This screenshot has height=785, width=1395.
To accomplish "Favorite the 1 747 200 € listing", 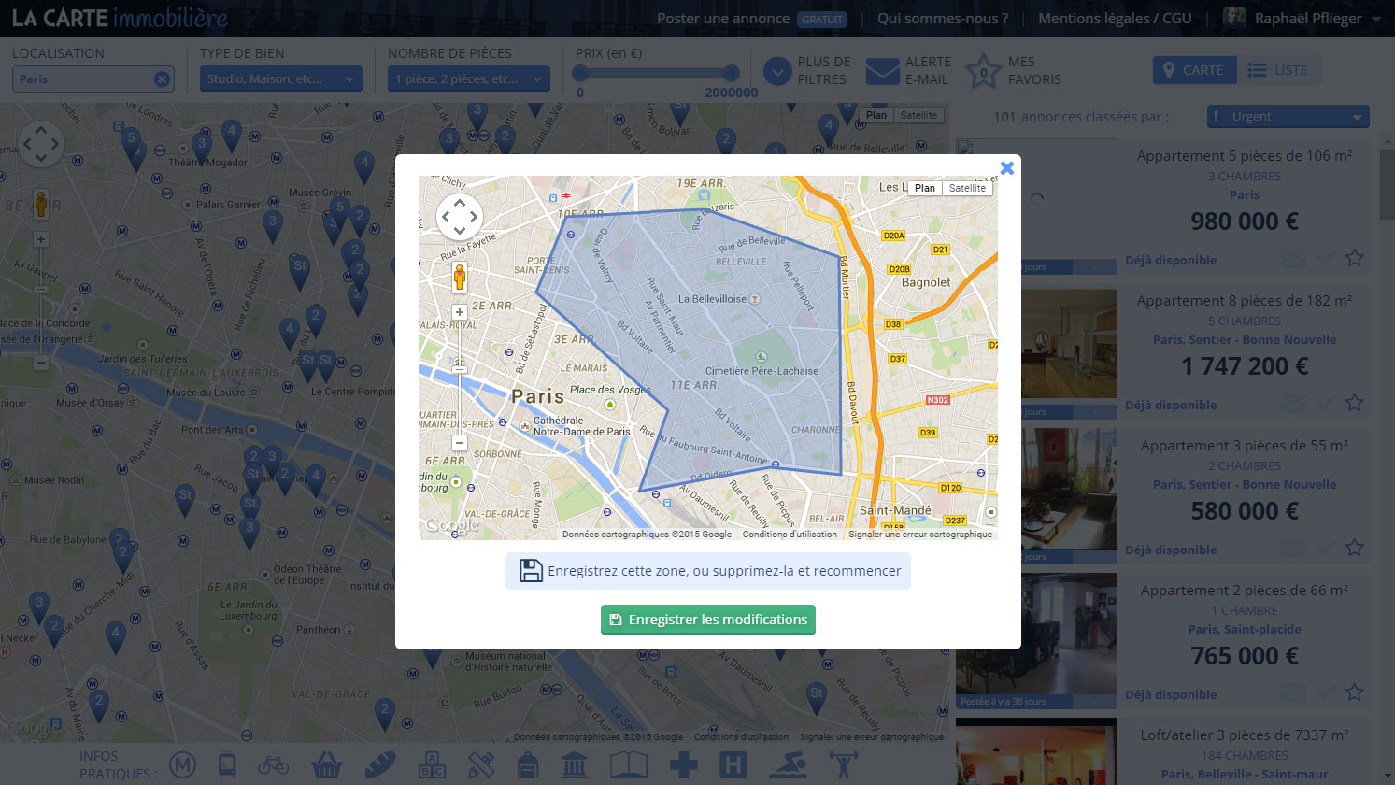I will coord(1354,403).
